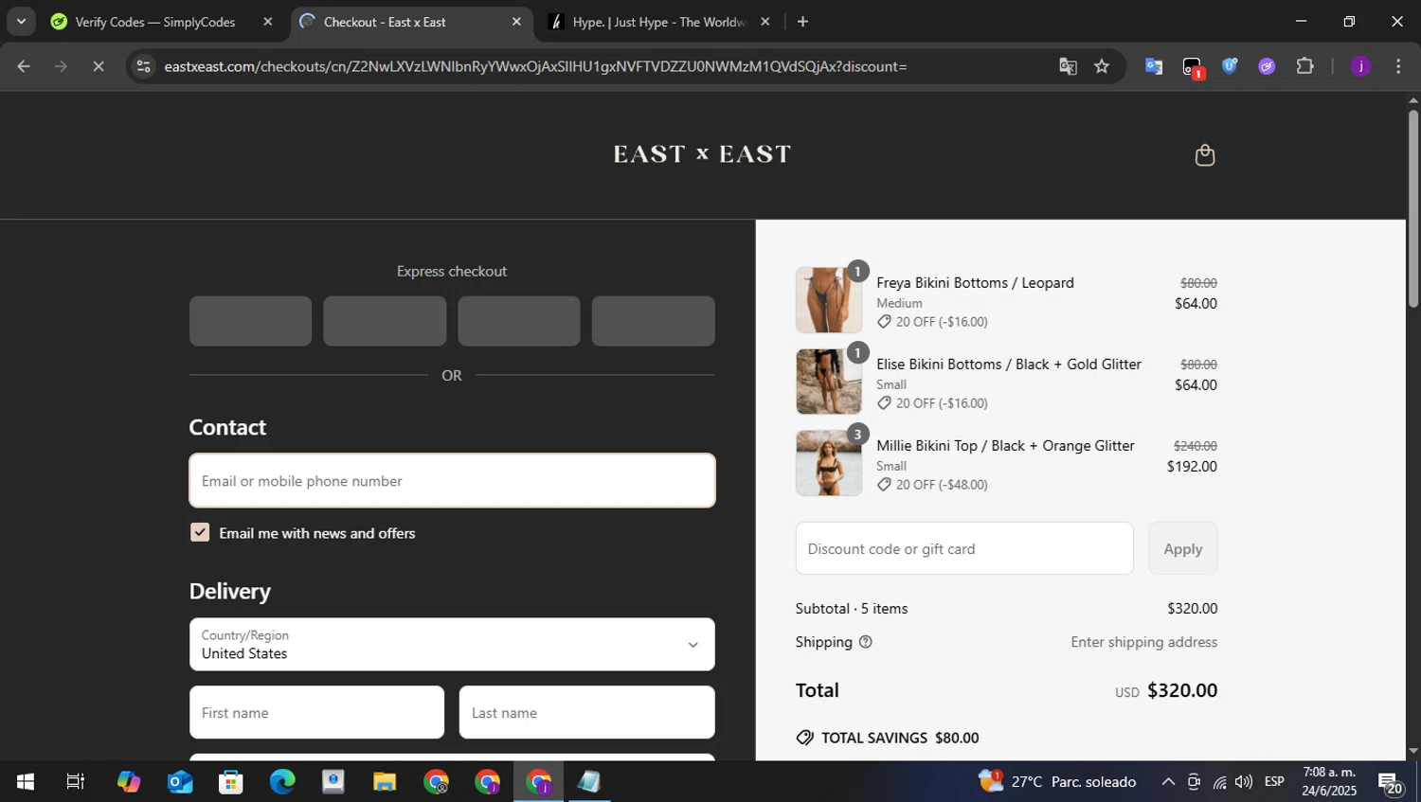Click the Apply discount button

pyautogui.click(x=1182, y=548)
